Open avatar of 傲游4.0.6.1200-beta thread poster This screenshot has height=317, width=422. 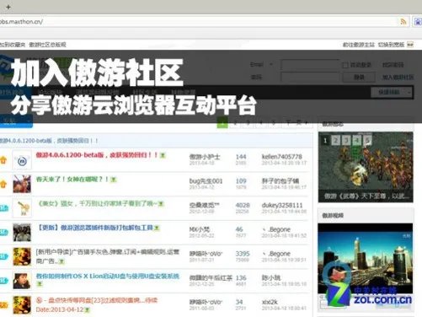coord(22,160)
